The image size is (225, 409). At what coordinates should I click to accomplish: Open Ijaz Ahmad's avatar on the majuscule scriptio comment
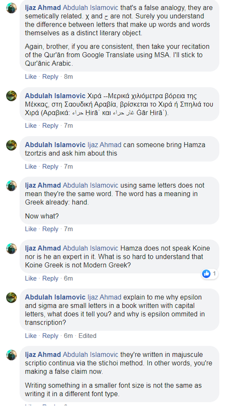click(x=11, y=355)
